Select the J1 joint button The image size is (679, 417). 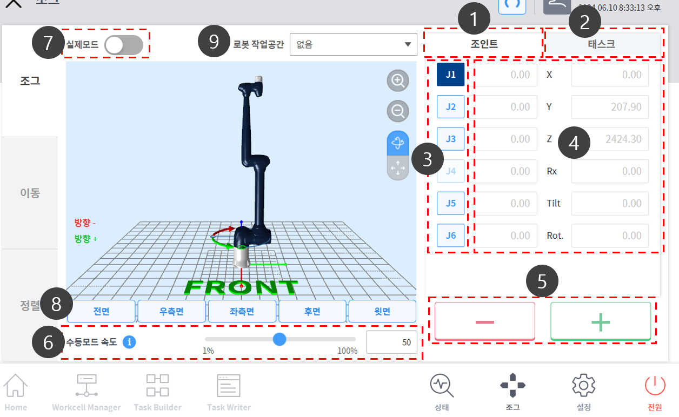tap(450, 75)
